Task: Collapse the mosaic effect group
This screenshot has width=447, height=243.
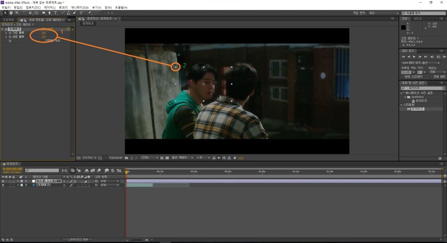Action: click(2, 29)
